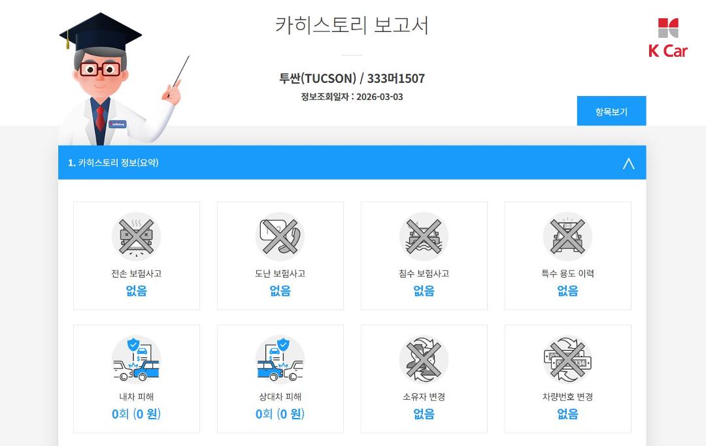This screenshot has width=706, height=446.
Task: Click the K Car logo
Action: coord(667,38)
